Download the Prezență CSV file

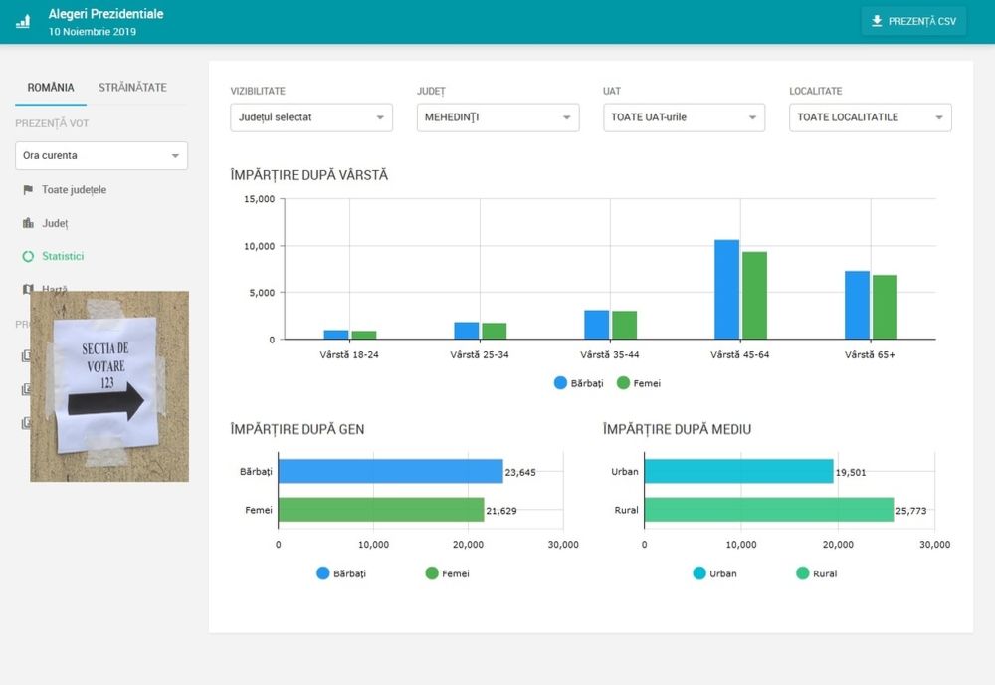click(x=913, y=21)
